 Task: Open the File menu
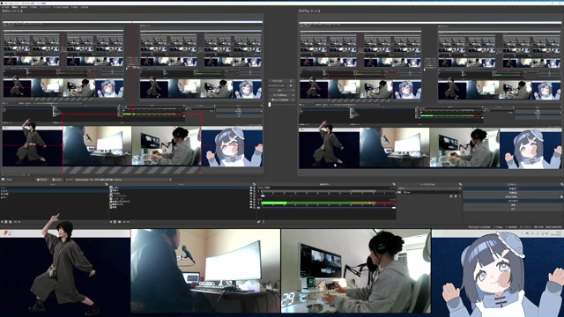point(5,7)
